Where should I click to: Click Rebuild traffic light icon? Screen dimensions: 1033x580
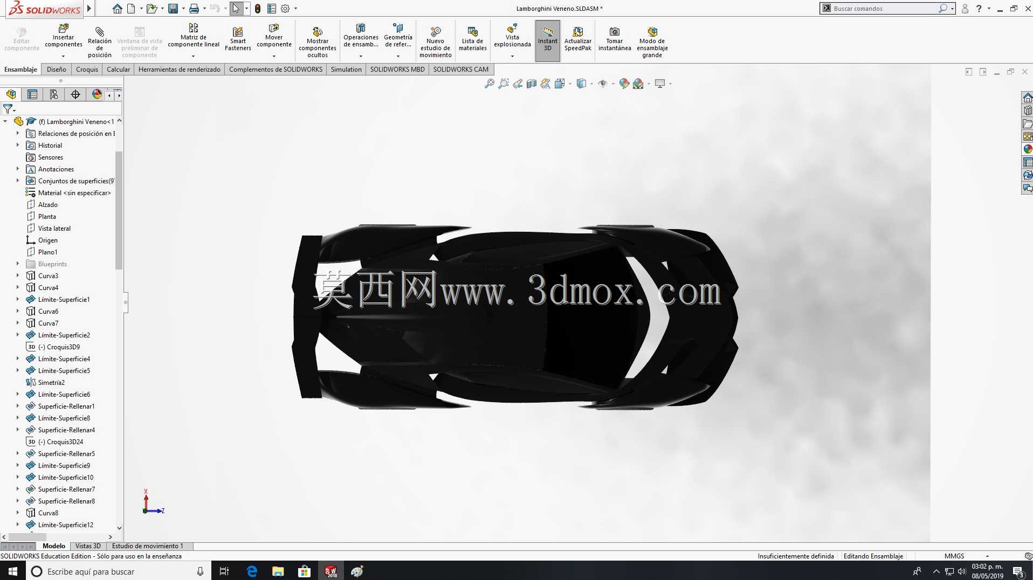pos(258,9)
